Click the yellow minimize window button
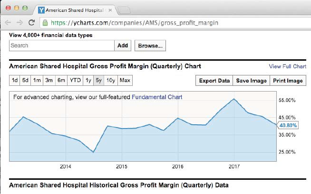 [17, 8]
